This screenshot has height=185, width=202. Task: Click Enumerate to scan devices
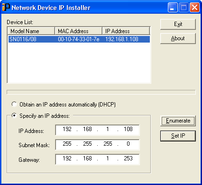click(178, 121)
